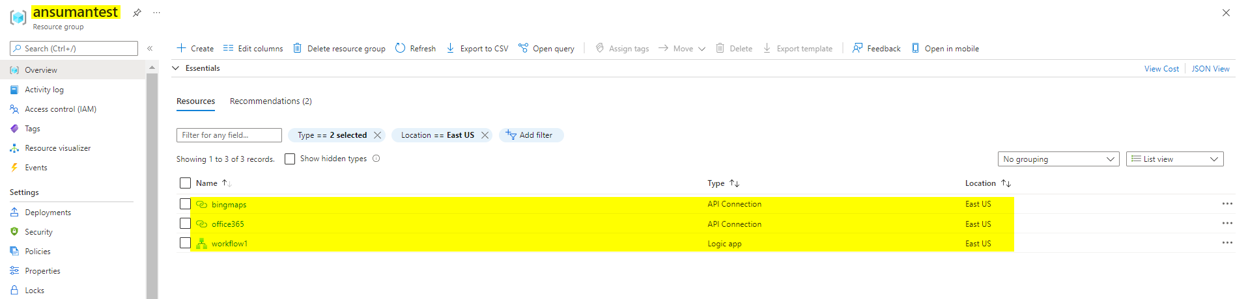Screen dimensions: 1248x299
Task: Show info icon for hidden types
Action: coord(376,159)
